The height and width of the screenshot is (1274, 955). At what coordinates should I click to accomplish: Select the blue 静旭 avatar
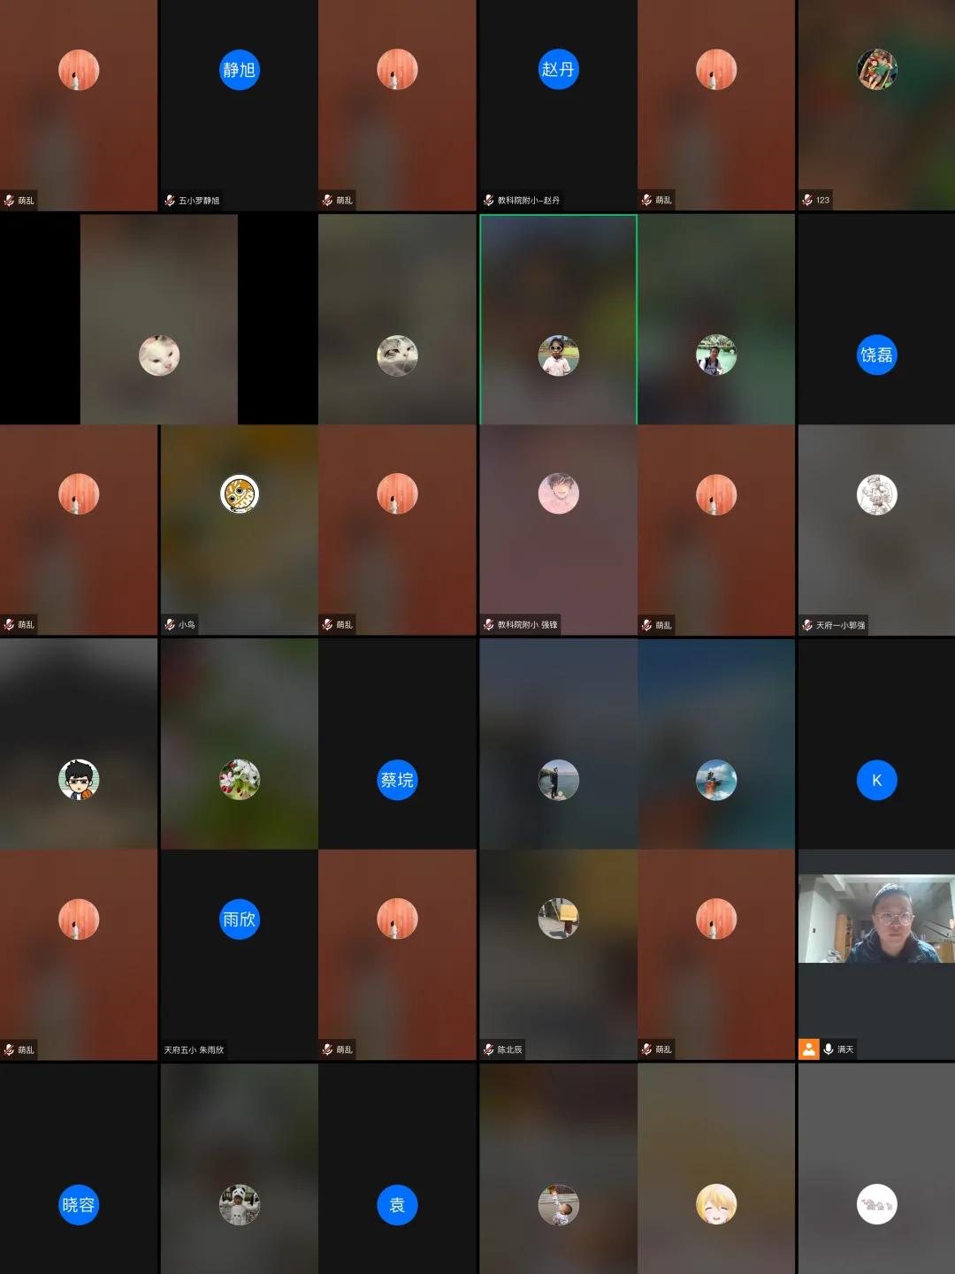[239, 70]
